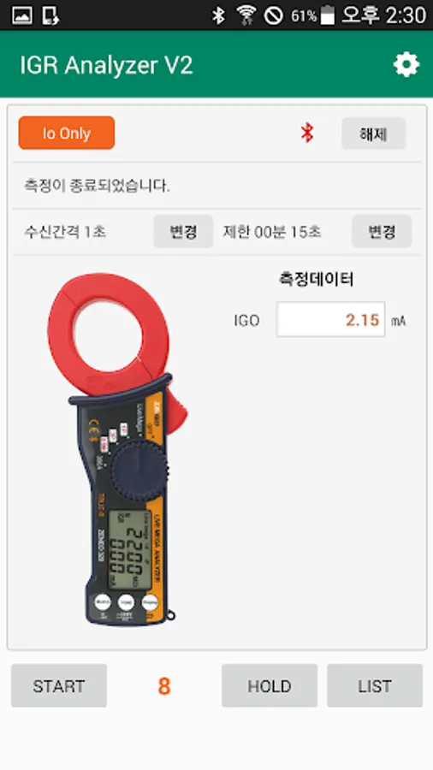Tap the battery indicator icon

(328, 15)
